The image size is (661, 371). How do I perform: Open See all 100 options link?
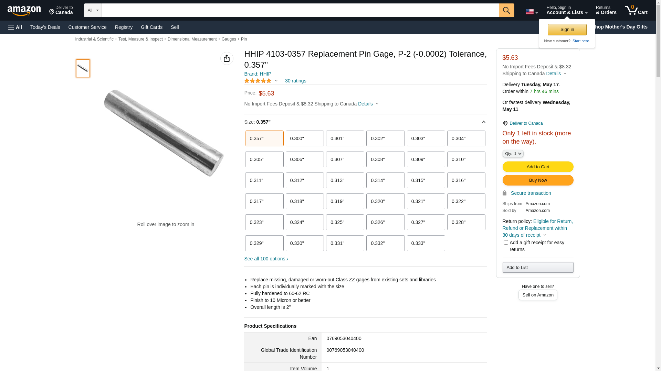tap(266, 259)
